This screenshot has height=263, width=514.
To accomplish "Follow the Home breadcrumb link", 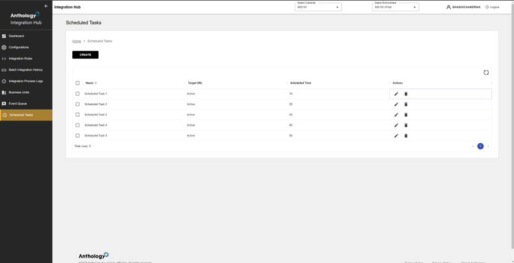I will point(77,41).
